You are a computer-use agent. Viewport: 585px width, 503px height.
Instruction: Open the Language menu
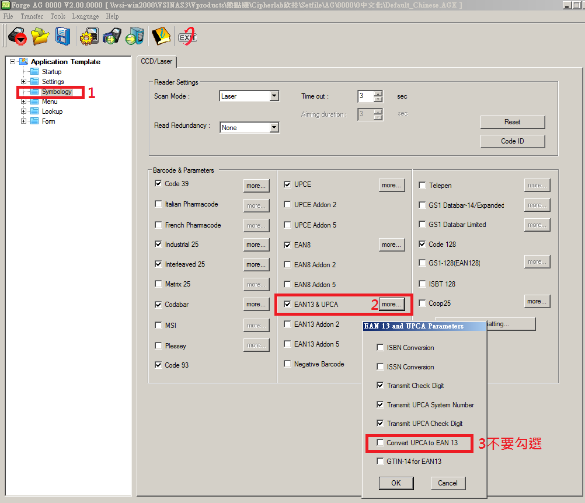click(85, 16)
